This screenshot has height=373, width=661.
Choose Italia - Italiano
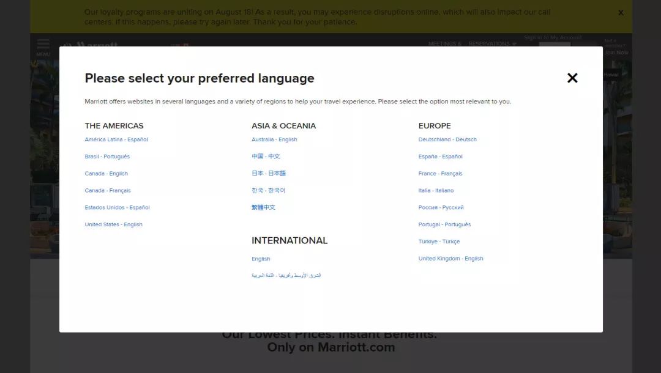point(436,191)
